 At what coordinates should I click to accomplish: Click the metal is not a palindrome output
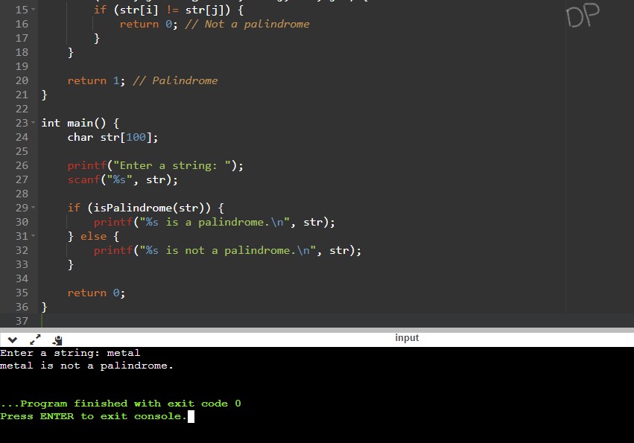[87, 365]
